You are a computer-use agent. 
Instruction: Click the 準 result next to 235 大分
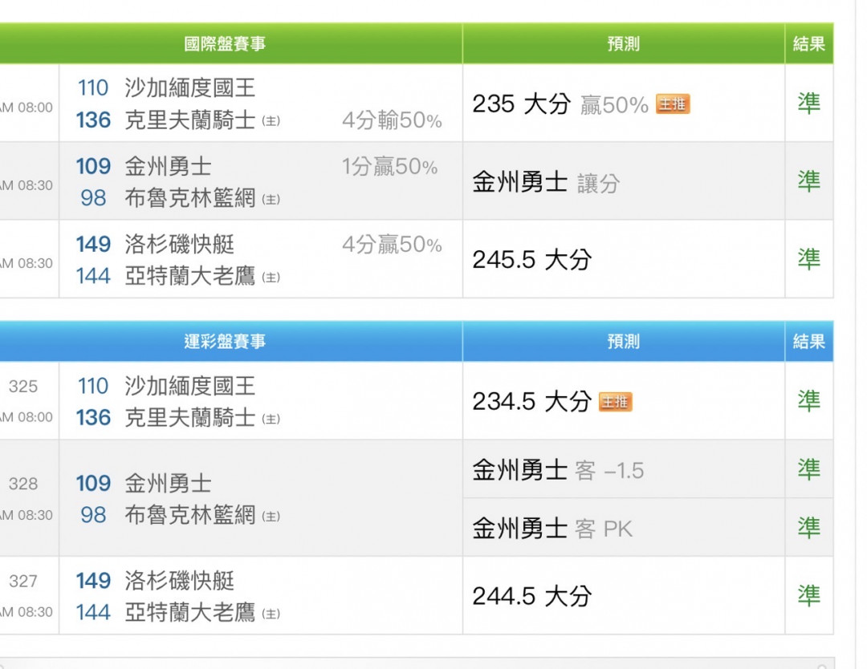tap(808, 103)
